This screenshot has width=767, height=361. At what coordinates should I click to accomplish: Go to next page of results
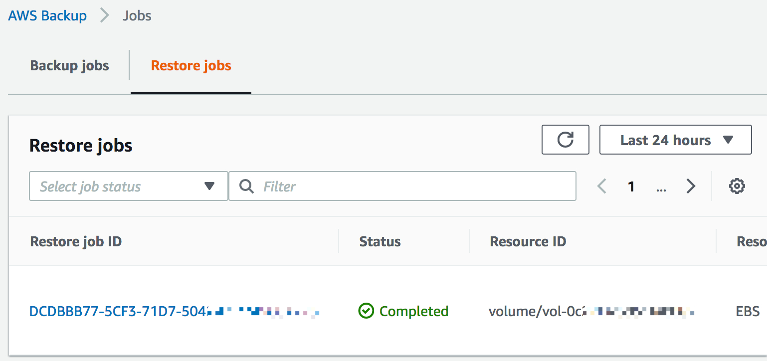point(691,186)
